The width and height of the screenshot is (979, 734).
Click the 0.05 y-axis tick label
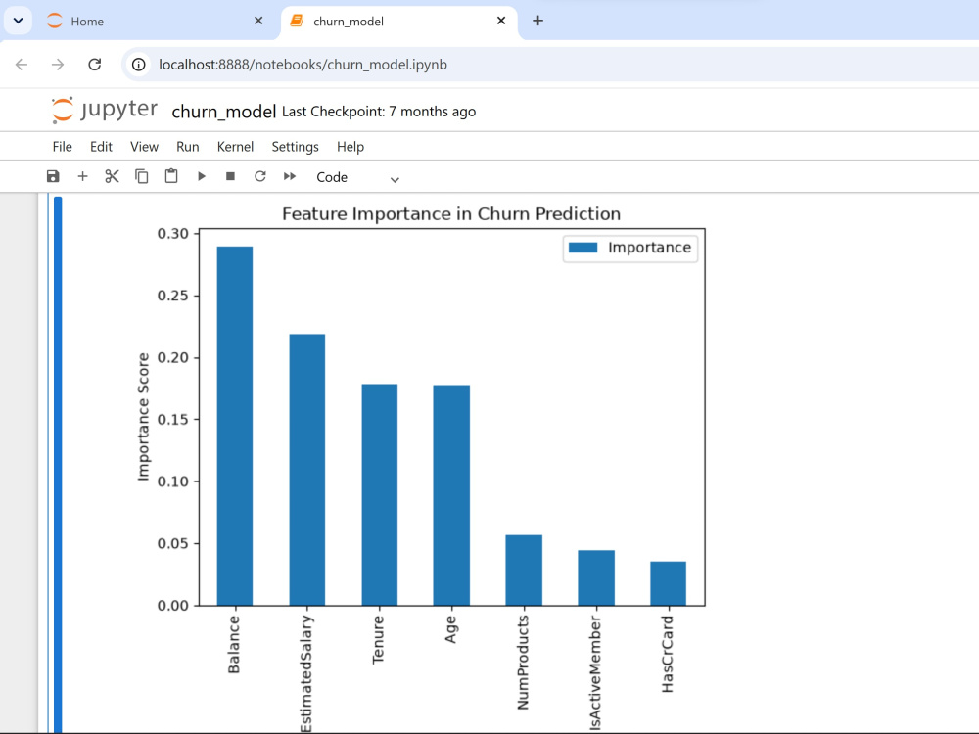point(173,543)
